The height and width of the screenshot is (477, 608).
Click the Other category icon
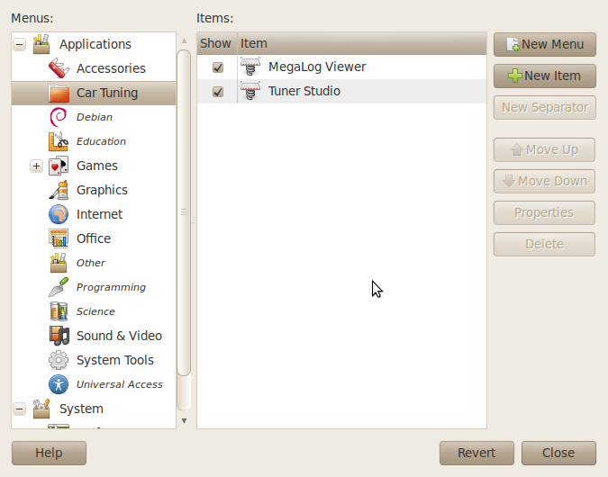point(59,263)
